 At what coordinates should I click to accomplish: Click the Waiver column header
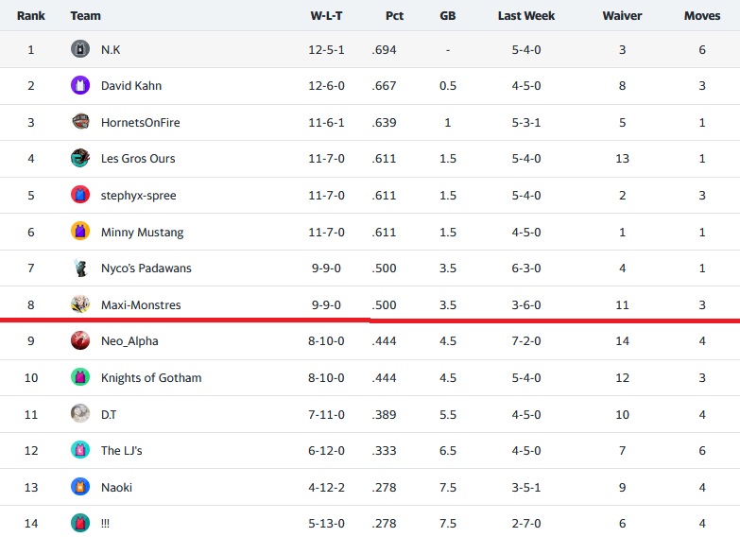pyautogui.click(x=622, y=15)
